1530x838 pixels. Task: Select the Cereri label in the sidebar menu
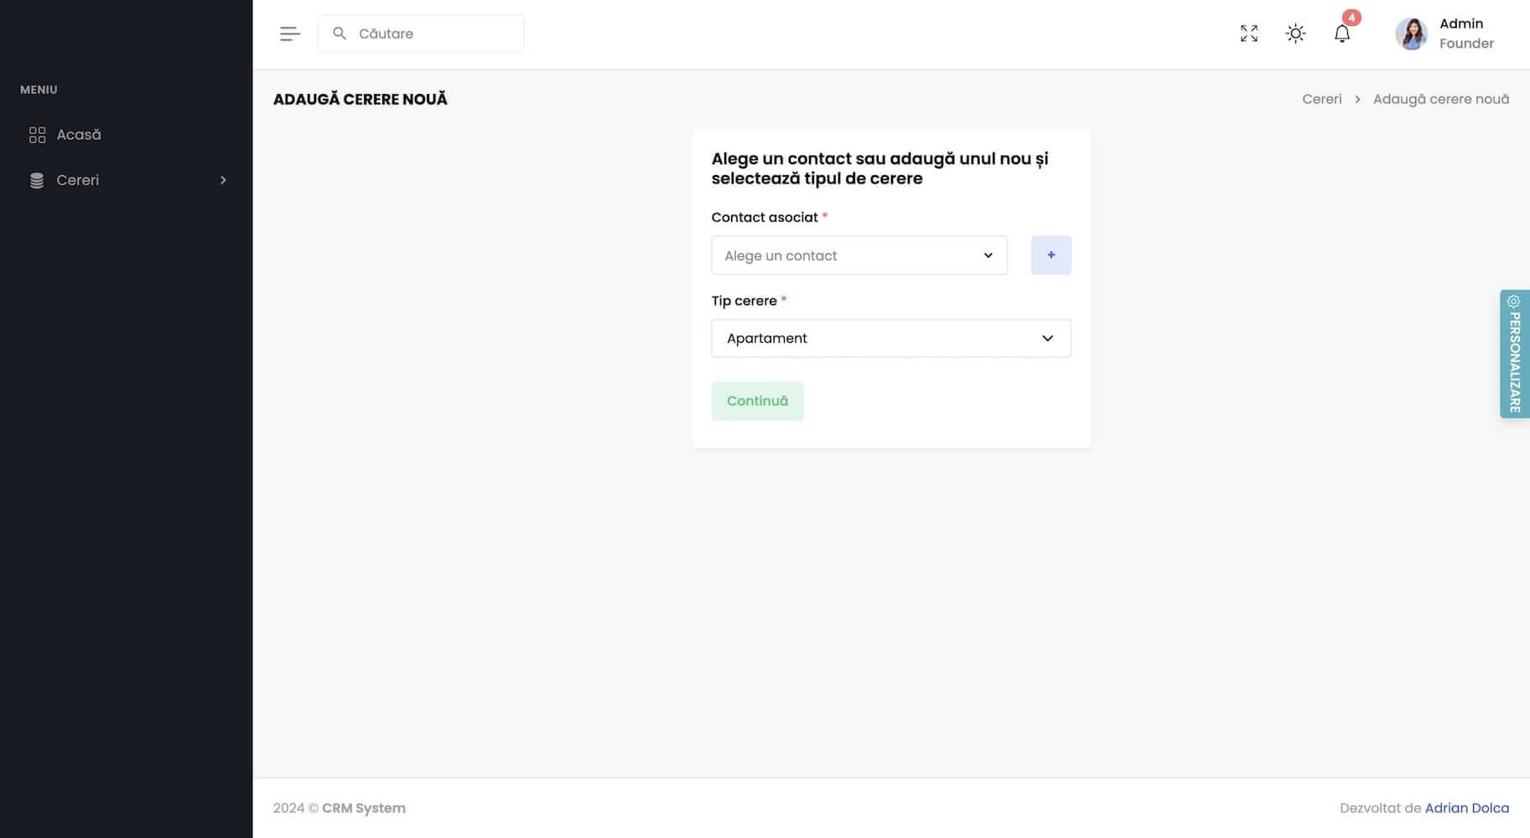(78, 180)
